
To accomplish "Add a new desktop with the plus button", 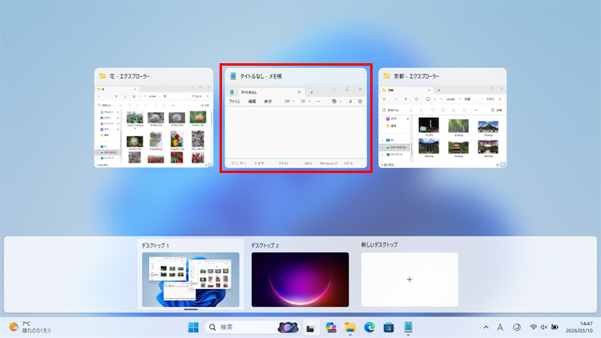I will tap(409, 280).
